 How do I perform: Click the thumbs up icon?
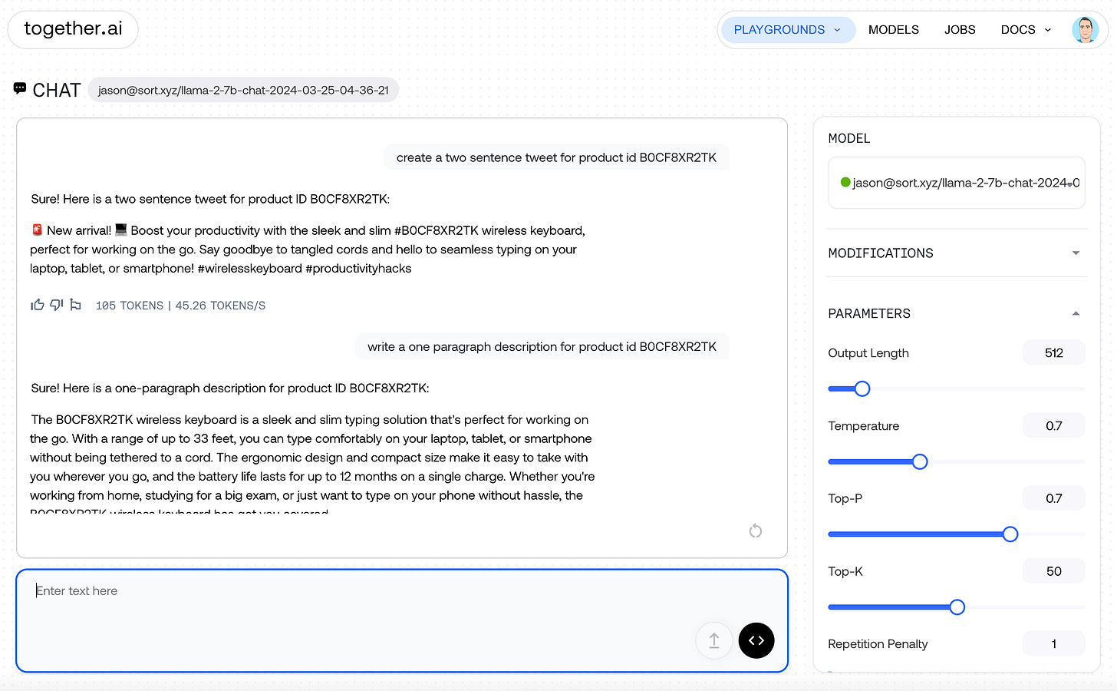37,305
